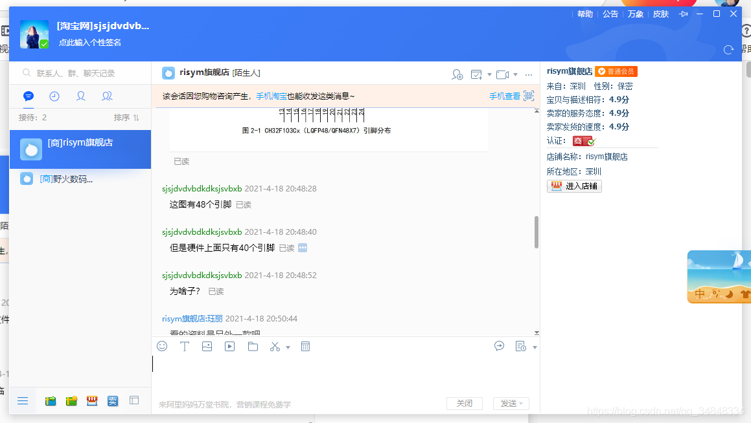The height and width of the screenshot is (423, 751).
Task: Expand the screenshot options arrow
Action: (288, 347)
